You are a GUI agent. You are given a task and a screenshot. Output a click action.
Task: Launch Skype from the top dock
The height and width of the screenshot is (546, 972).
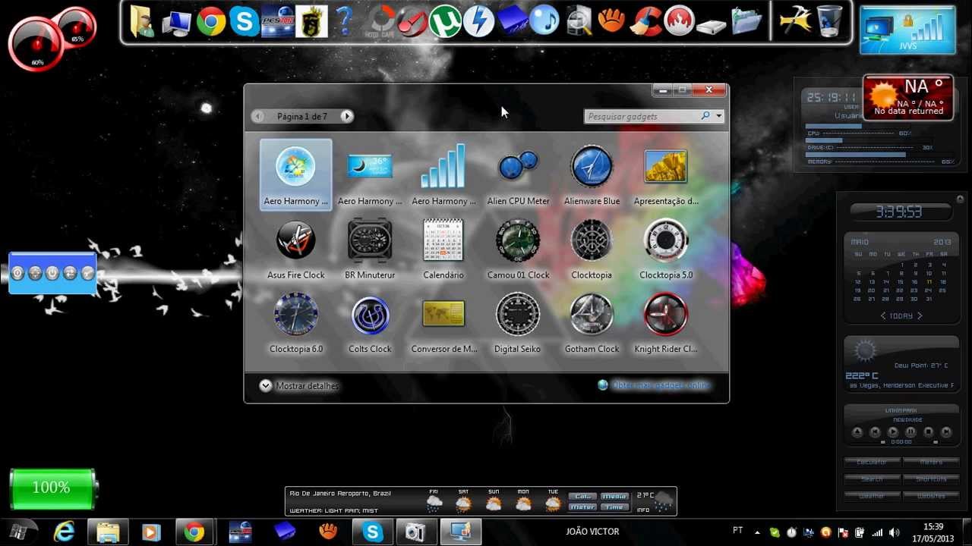tap(245, 21)
